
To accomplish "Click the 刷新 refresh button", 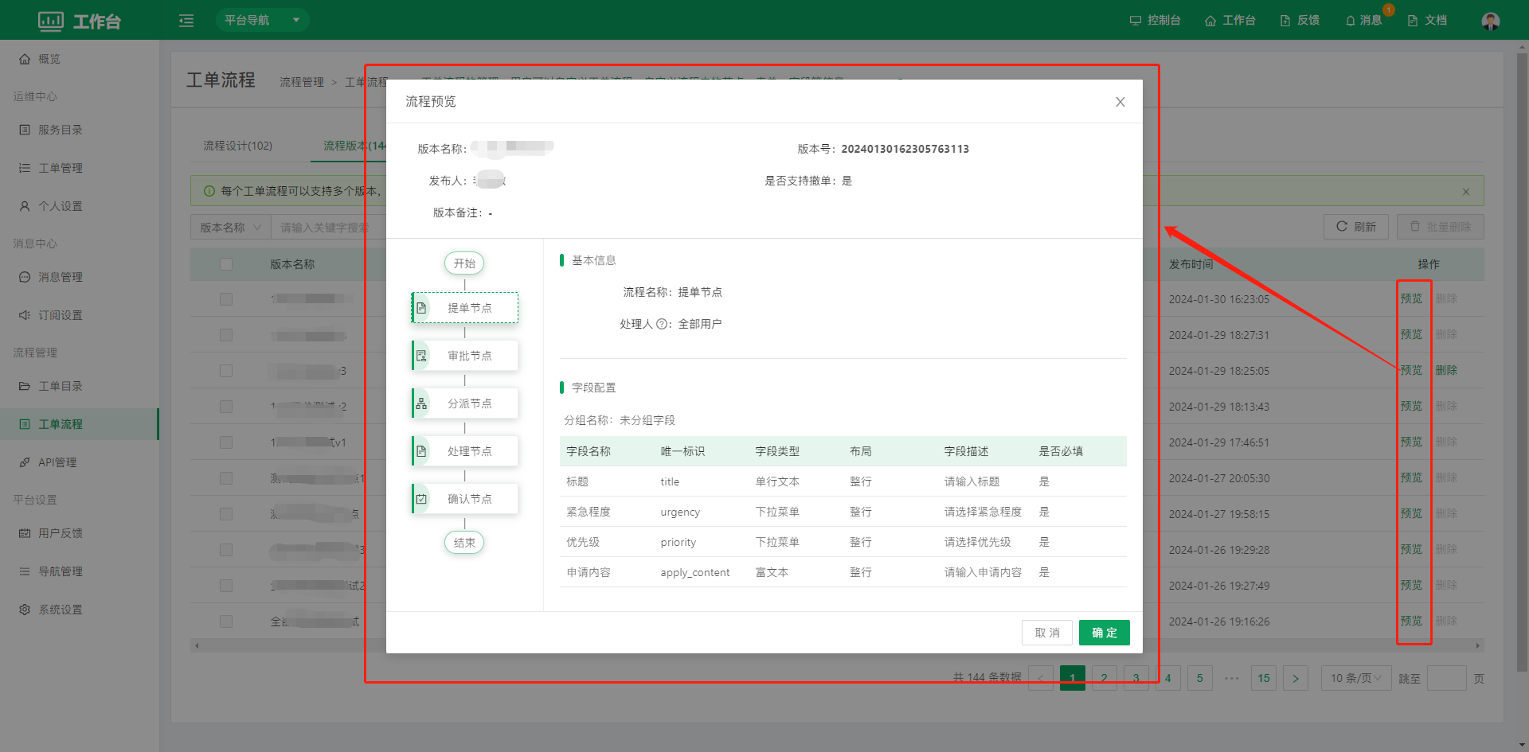I will (1356, 227).
